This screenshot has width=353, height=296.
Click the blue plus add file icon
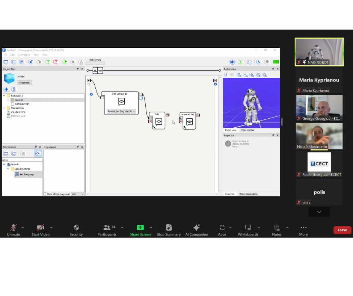(x=6, y=89)
